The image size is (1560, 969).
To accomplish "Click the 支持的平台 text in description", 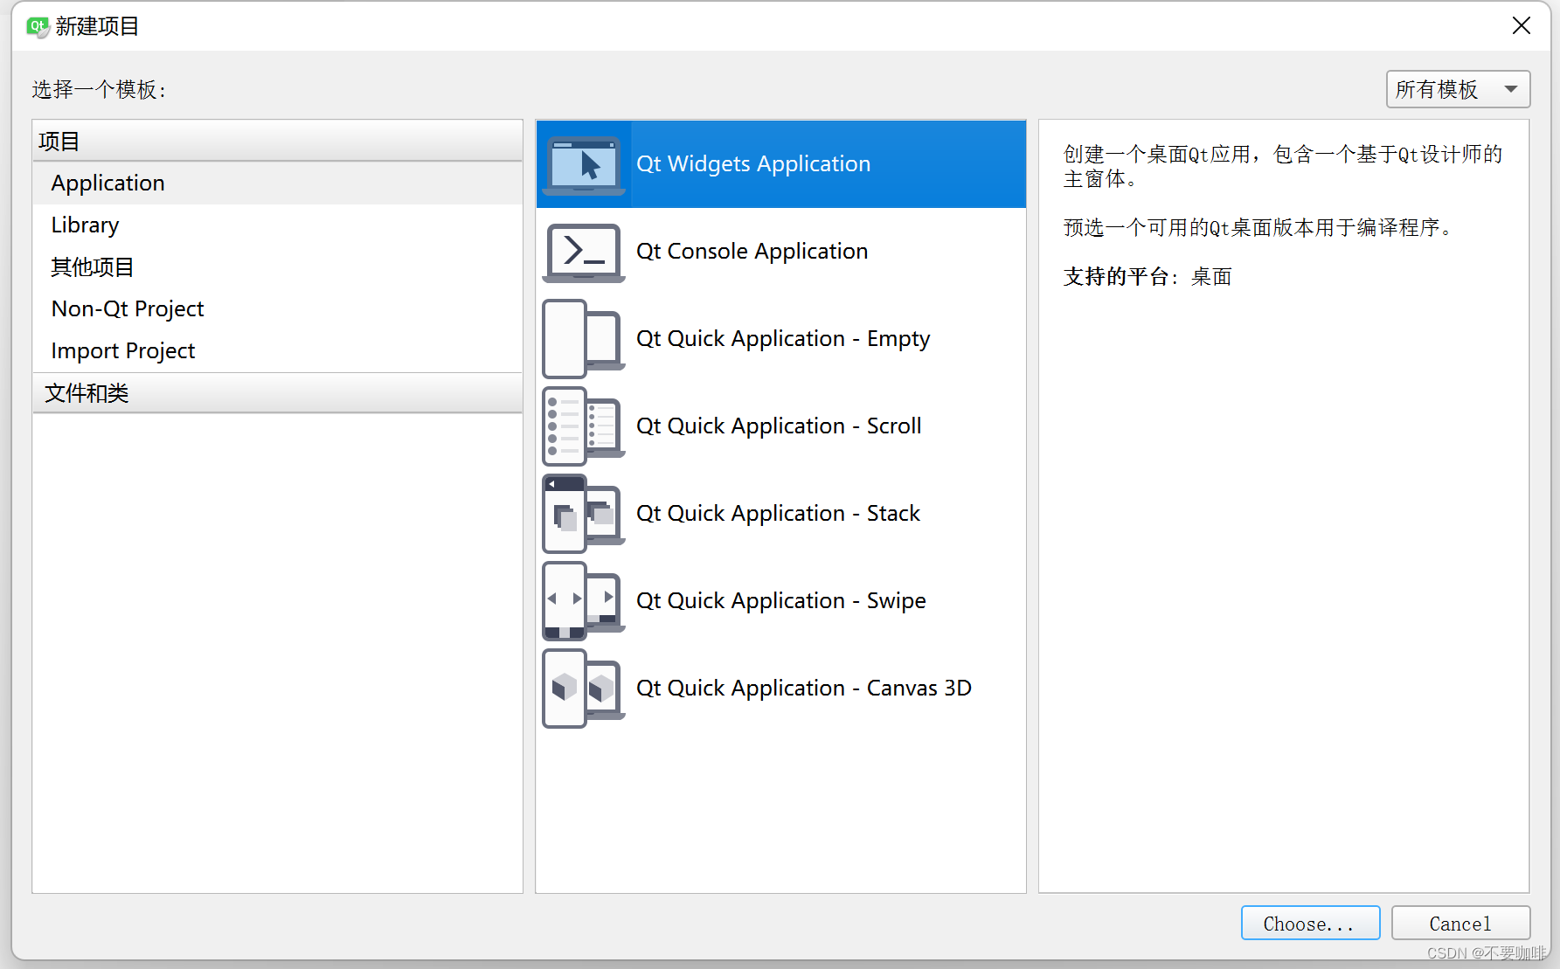I will click(1116, 277).
